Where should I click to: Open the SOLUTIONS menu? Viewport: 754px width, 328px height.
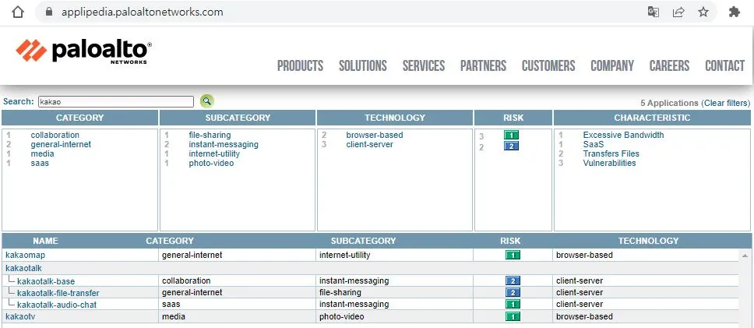(362, 65)
